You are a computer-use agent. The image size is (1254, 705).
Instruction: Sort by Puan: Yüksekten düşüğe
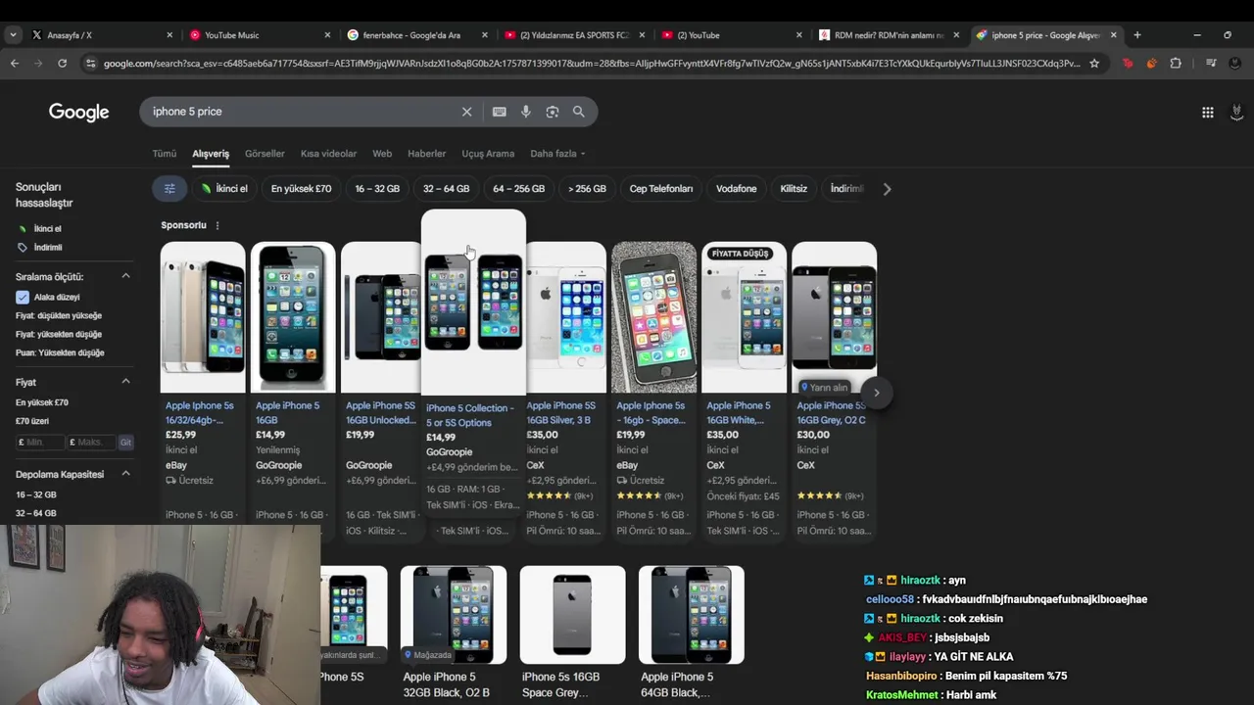[x=60, y=352]
